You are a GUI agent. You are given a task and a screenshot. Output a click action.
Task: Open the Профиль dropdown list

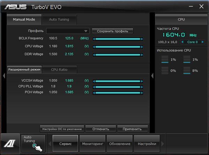pos(68,31)
